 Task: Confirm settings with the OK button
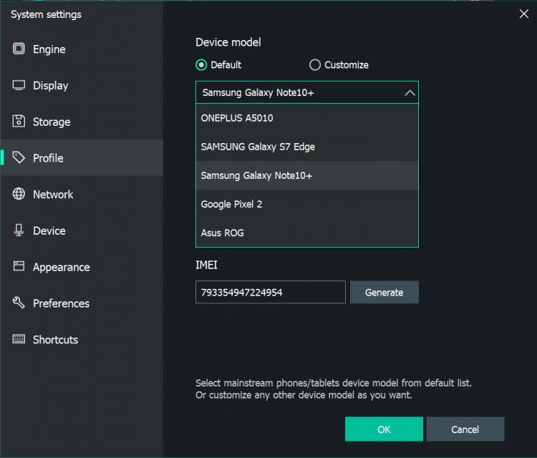click(384, 429)
